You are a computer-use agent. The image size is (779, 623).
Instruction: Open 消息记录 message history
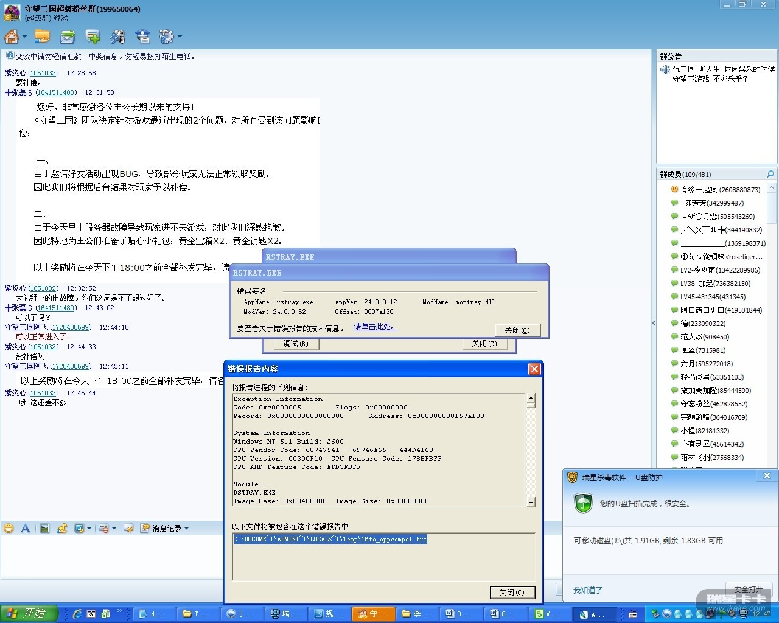pyautogui.click(x=161, y=528)
